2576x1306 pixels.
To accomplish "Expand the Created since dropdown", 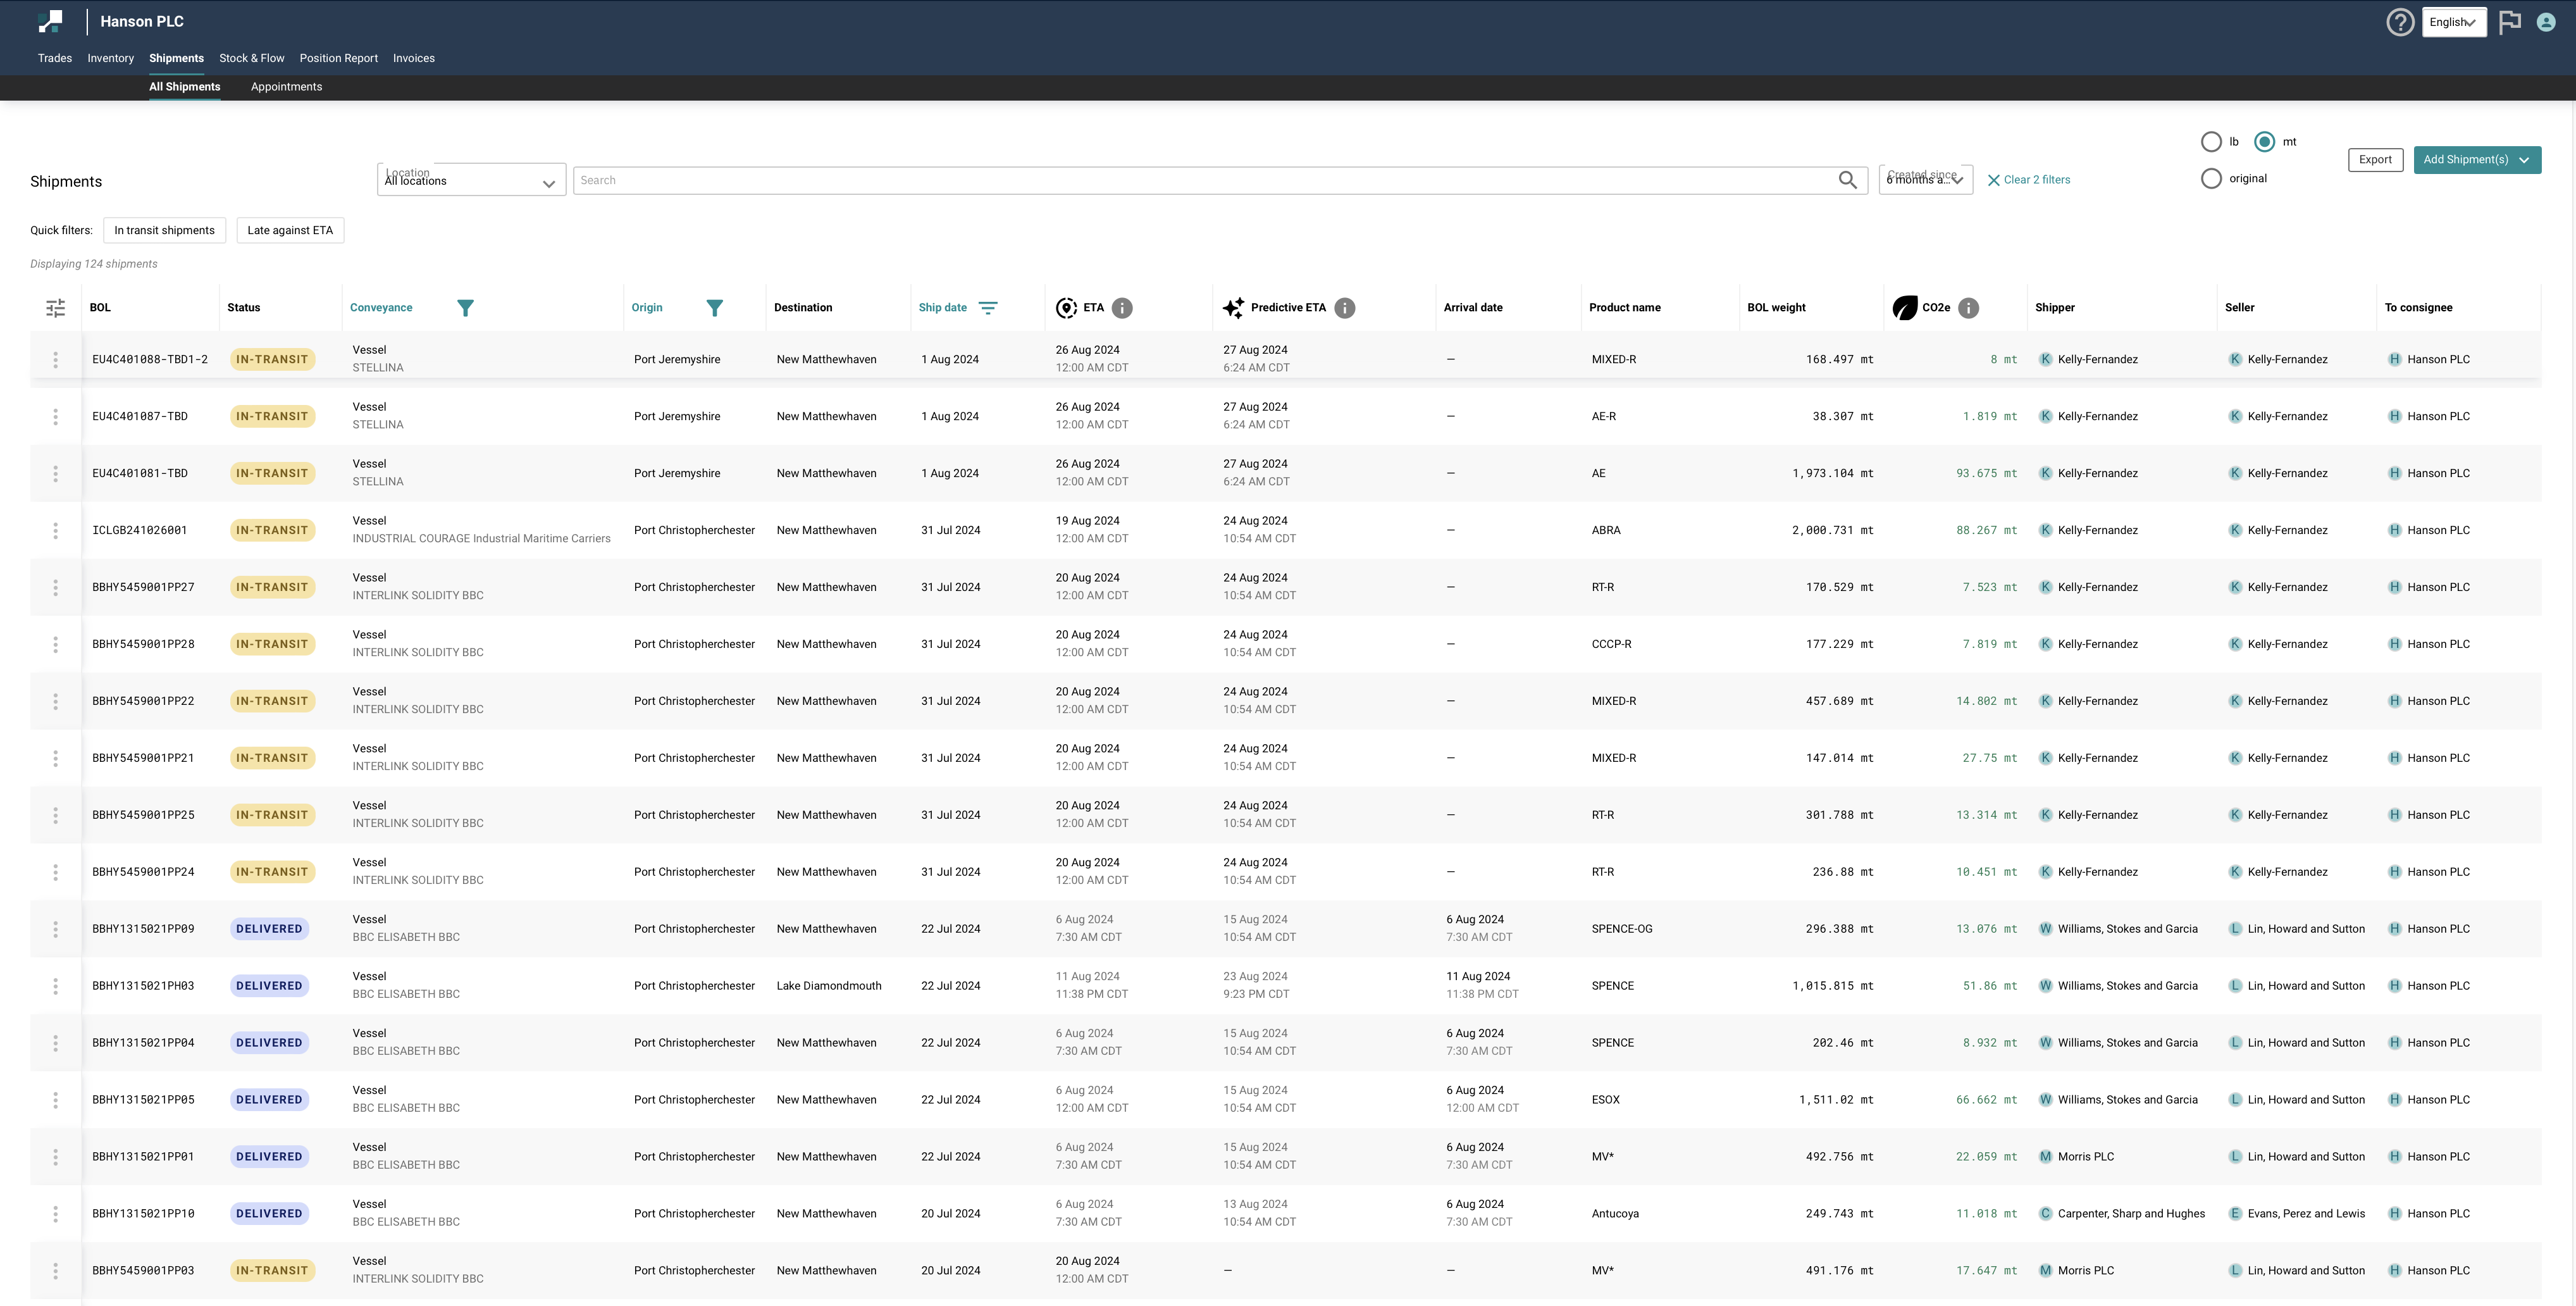I will tap(1925, 180).
